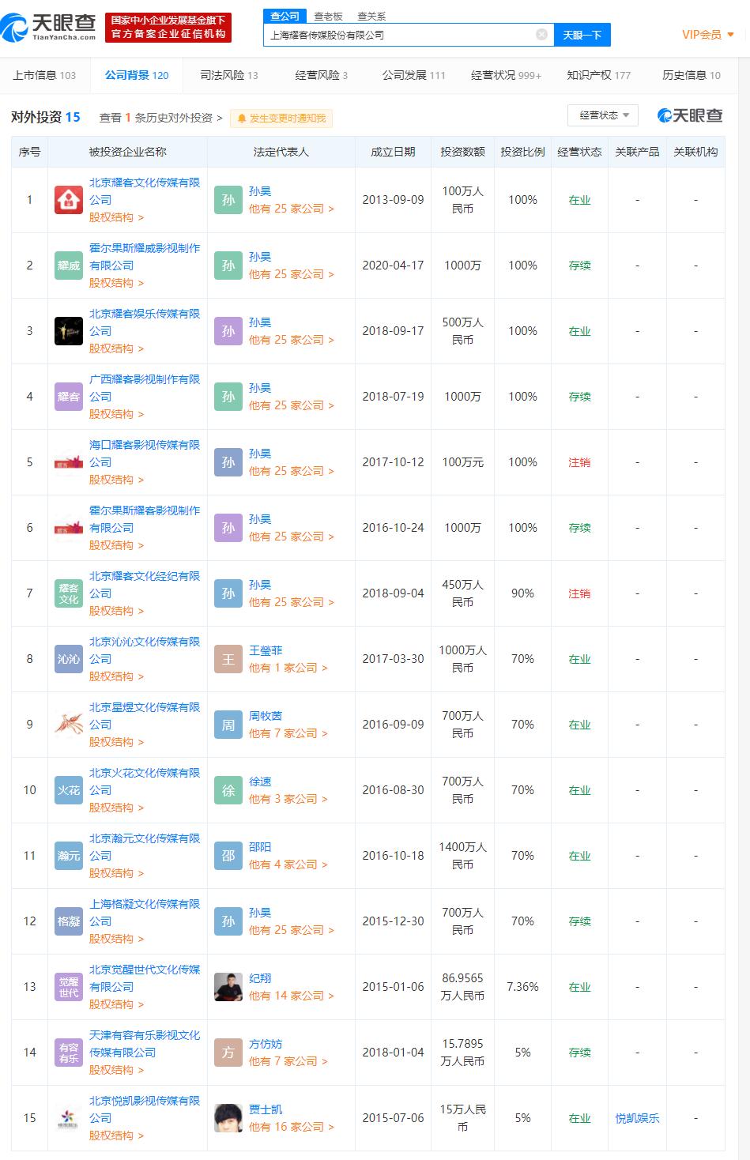Open the 上市信息 tab
750x1160 pixels.
tap(44, 75)
